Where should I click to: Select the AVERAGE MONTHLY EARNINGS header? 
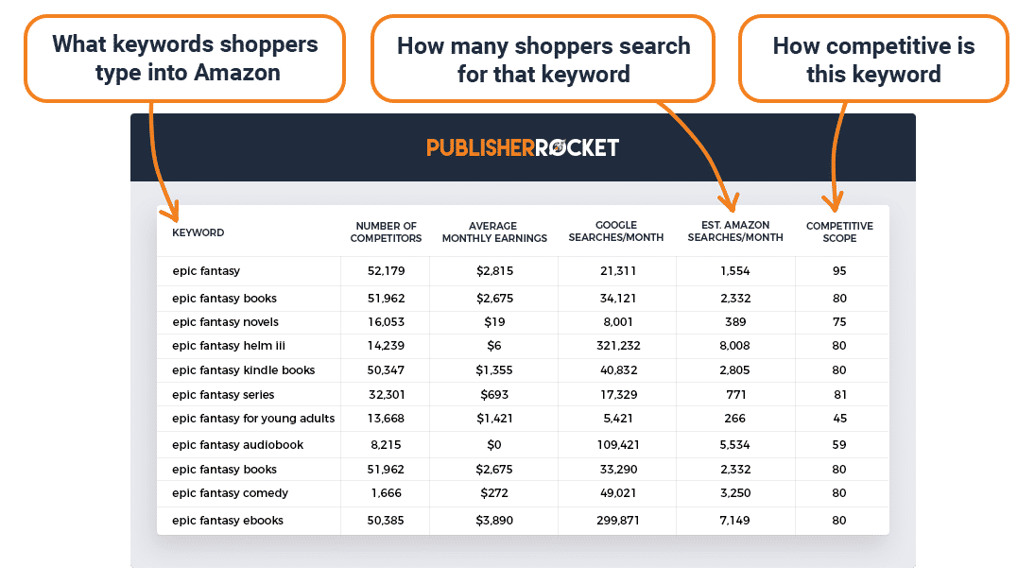click(494, 232)
